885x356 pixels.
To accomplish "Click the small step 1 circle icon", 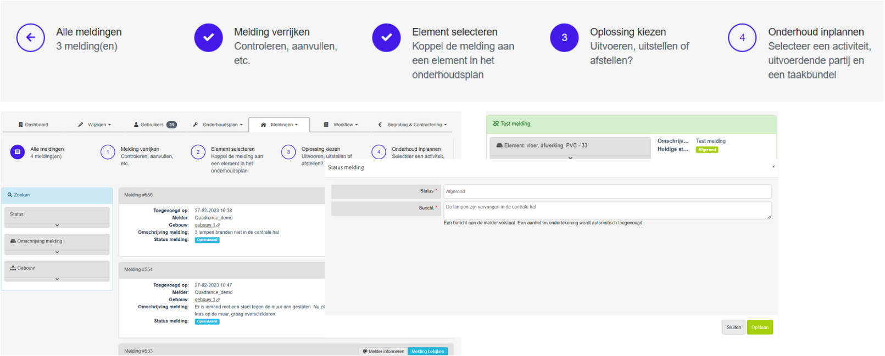I will click(108, 152).
